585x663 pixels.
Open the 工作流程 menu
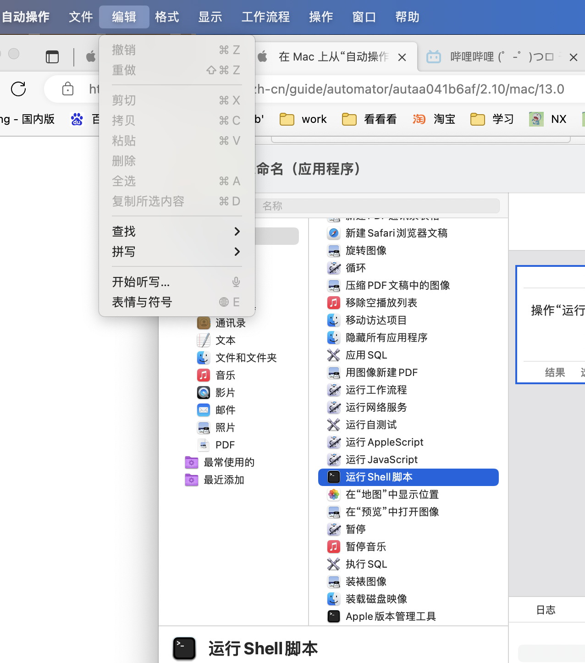[x=265, y=17]
